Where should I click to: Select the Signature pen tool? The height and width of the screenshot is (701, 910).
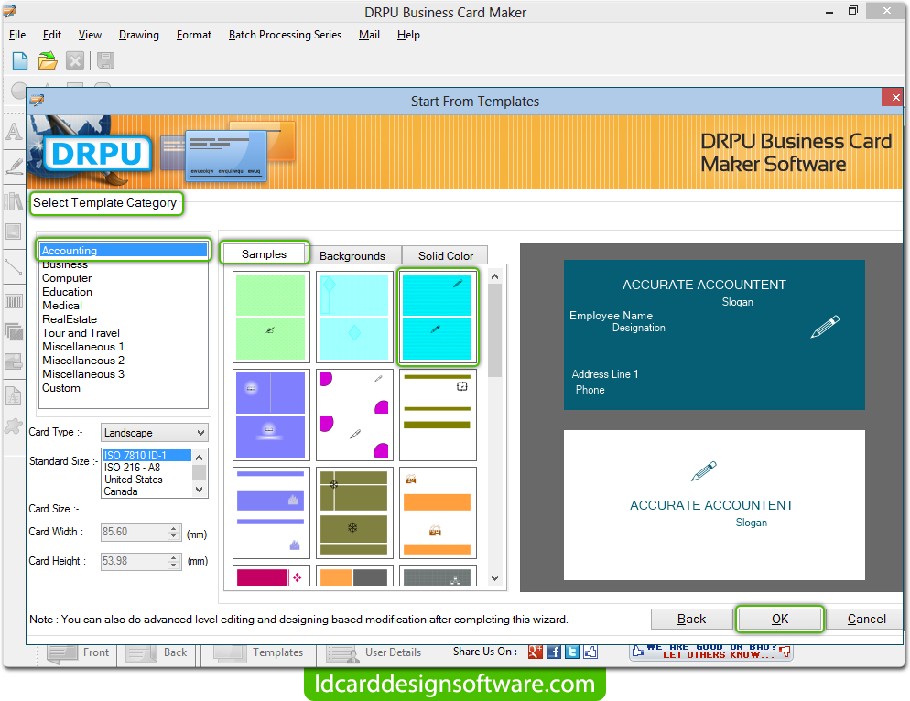pyautogui.click(x=14, y=167)
